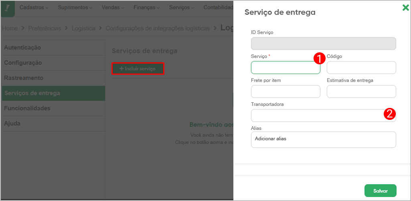The height and width of the screenshot is (201, 411).
Task: Select the Serviços de entrega sidebar tab
Action: pos(53,94)
